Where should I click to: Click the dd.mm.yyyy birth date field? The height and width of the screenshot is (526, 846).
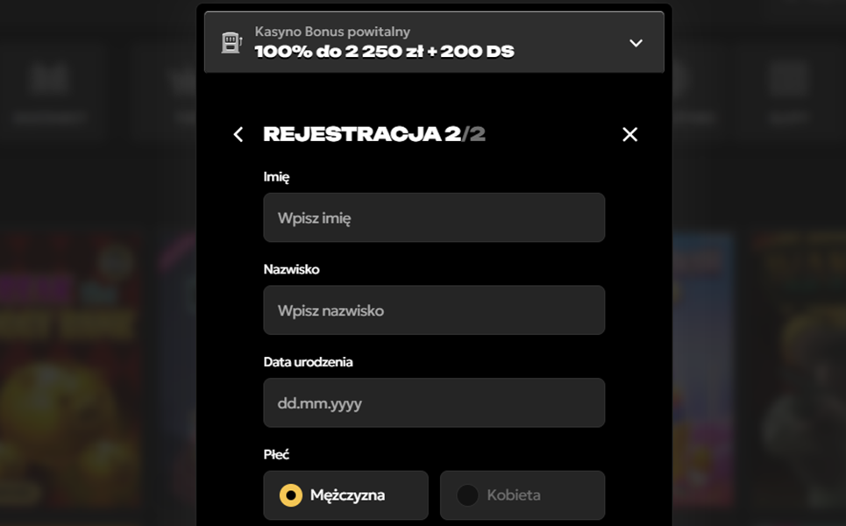(x=434, y=403)
